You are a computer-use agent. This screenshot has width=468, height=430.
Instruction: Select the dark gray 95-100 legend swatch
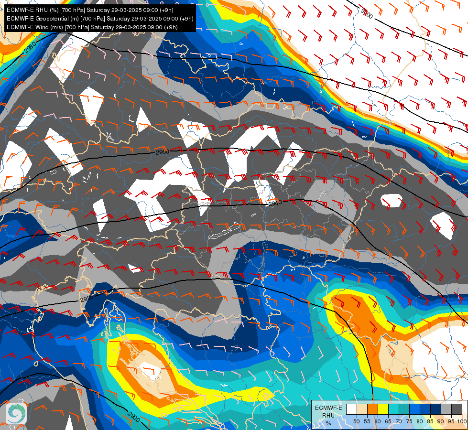tap(457, 409)
